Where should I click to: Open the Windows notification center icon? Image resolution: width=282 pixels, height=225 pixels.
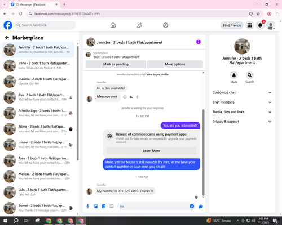click(x=275, y=220)
